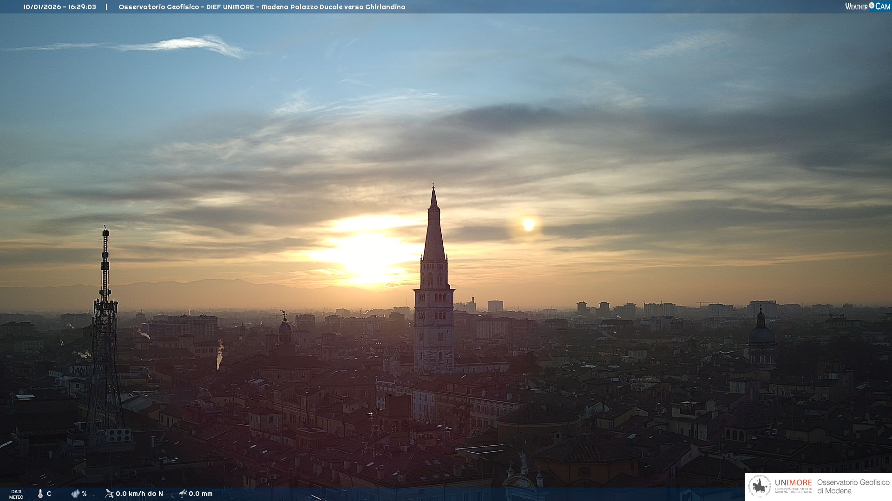The width and height of the screenshot is (892, 501).
Task: Click the humidity percent symbol
Action: point(84,494)
